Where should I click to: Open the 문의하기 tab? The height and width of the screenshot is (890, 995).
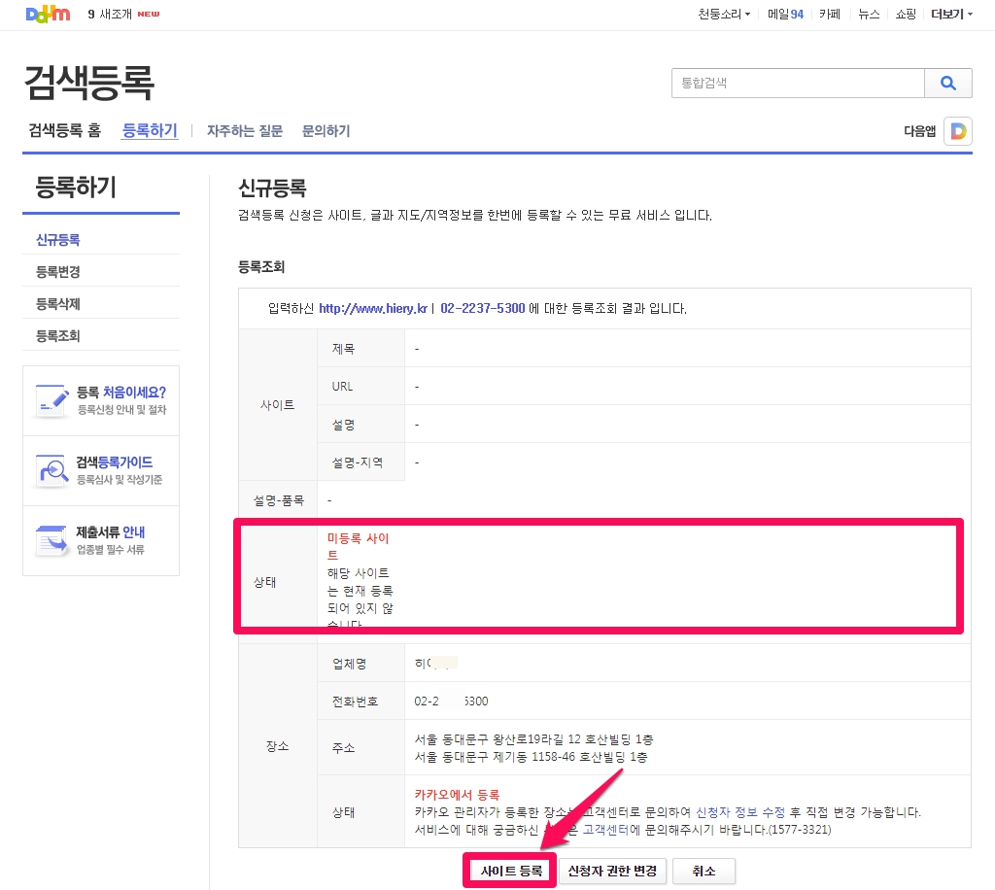coord(326,129)
